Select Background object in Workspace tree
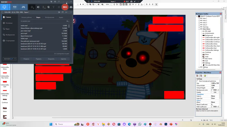The image size is (227, 127). click(209, 35)
